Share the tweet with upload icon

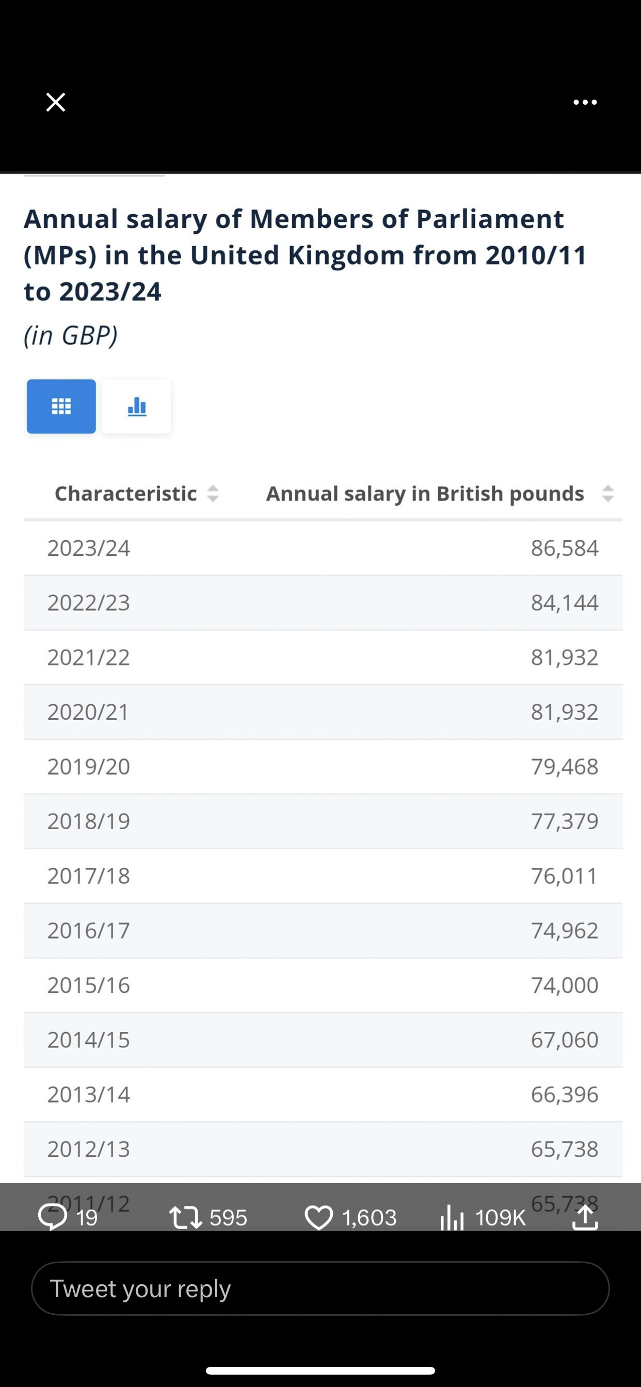pyautogui.click(x=585, y=1217)
